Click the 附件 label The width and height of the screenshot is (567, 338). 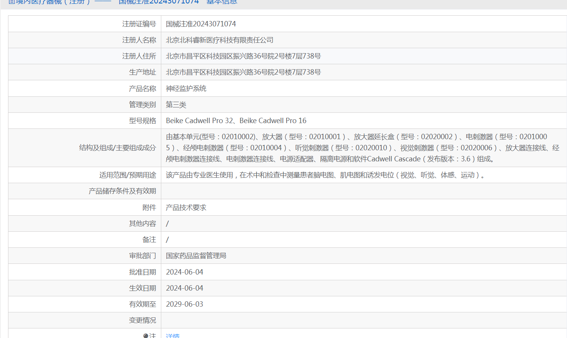pyautogui.click(x=149, y=207)
